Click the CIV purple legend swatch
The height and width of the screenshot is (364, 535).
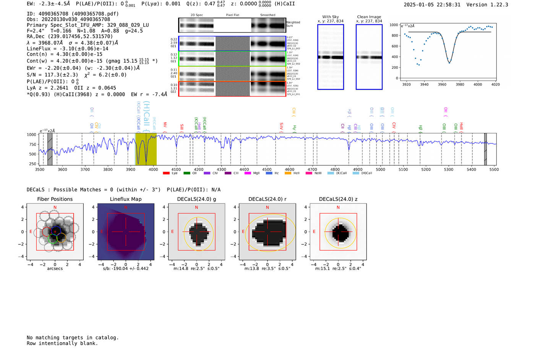tap(207, 173)
